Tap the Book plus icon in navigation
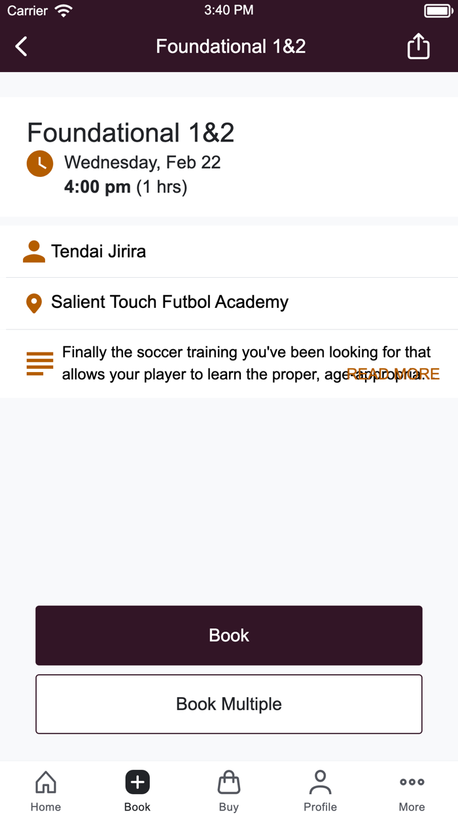 click(x=137, y=782)
